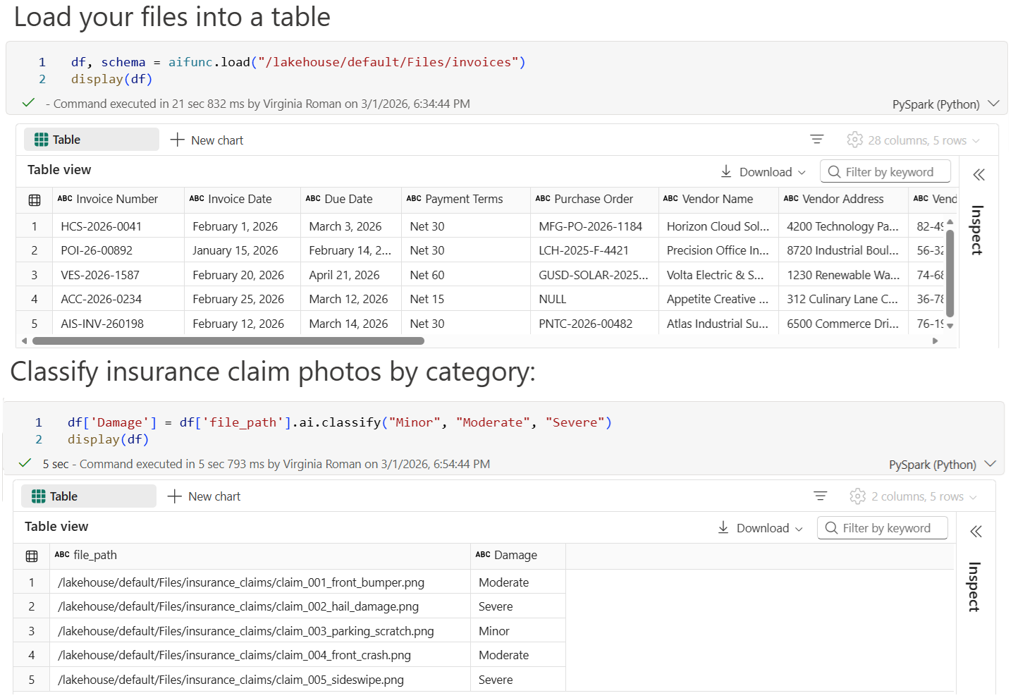Click the Download icon for the claims table

point(724,527)
